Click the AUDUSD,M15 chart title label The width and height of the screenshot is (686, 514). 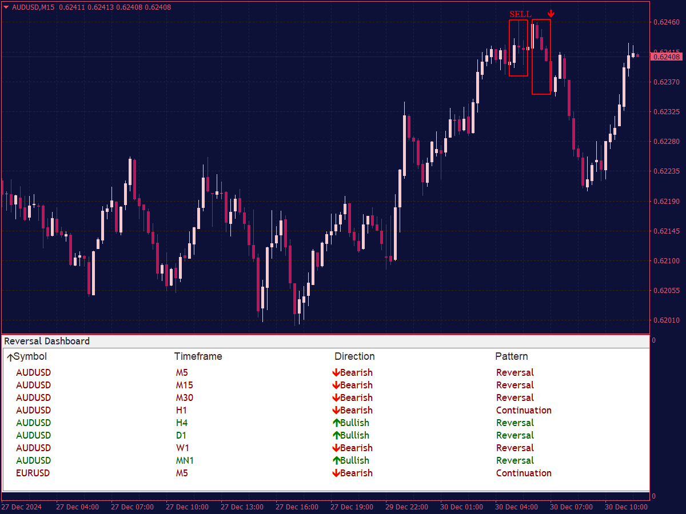point(34,8)
